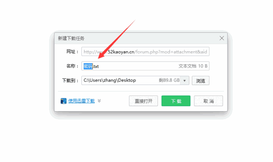The height and width of the screenshot is (162, 273).
Task: Click the Thunder (迅雷) download icon
Action: 63,101
